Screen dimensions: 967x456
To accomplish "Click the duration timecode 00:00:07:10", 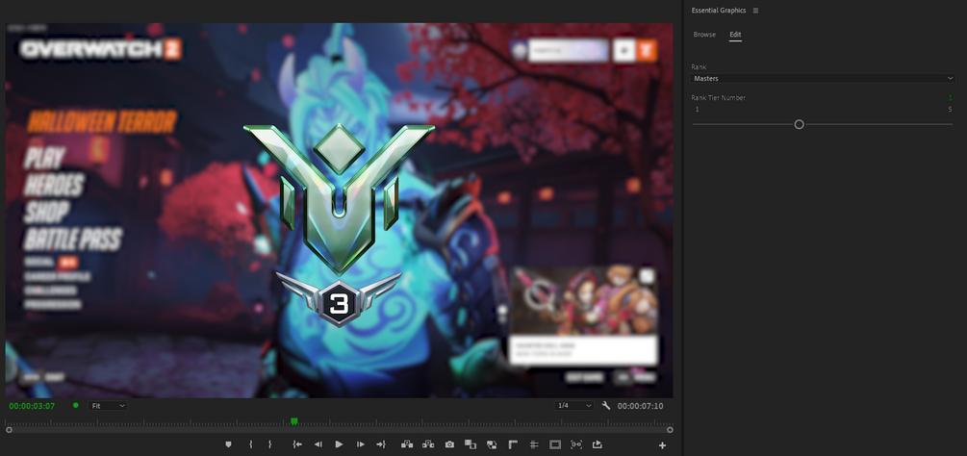I will click(640, 406).
